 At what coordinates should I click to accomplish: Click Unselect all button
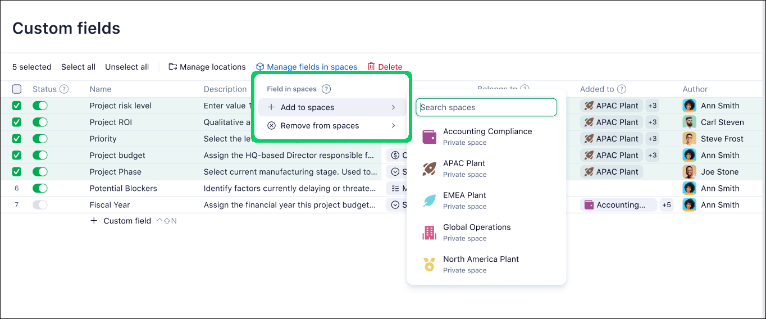click(x=127, y=67)
